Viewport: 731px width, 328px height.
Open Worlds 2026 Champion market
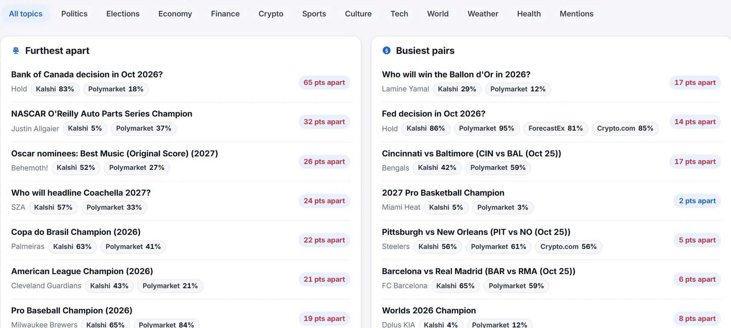pos(429,311)
